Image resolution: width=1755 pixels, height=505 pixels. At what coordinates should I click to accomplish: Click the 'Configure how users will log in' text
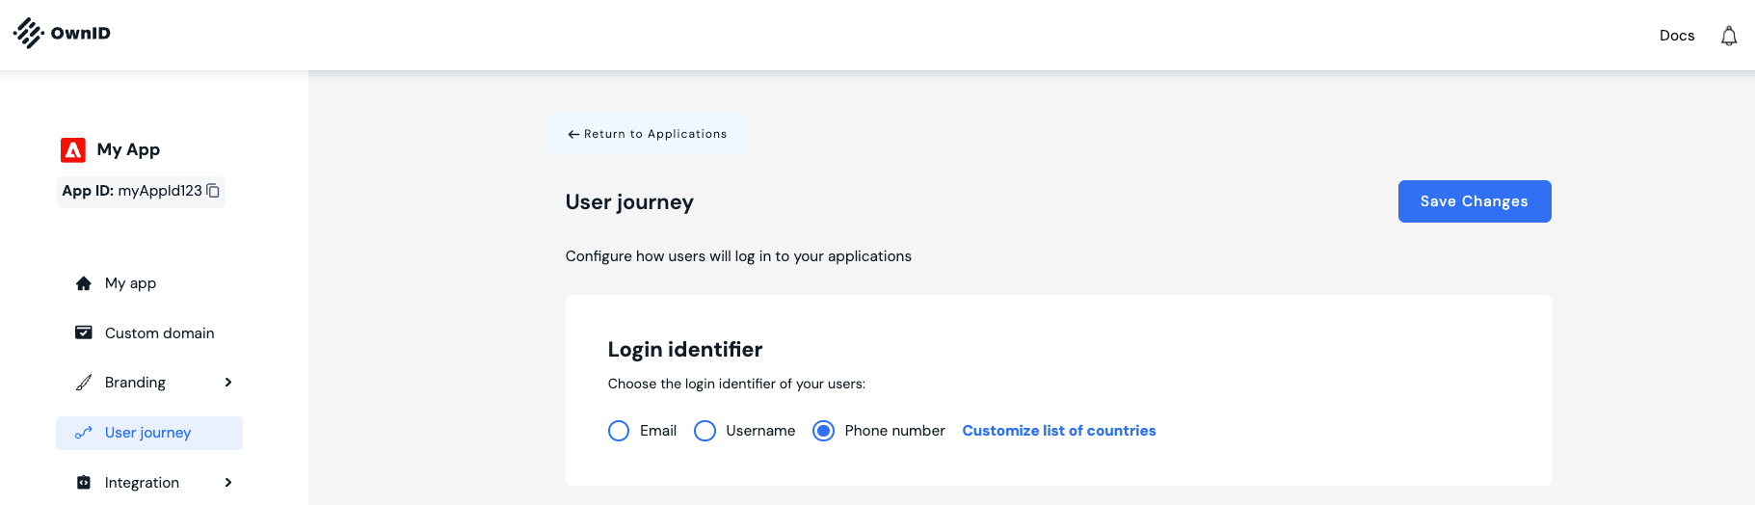(738, 256)
